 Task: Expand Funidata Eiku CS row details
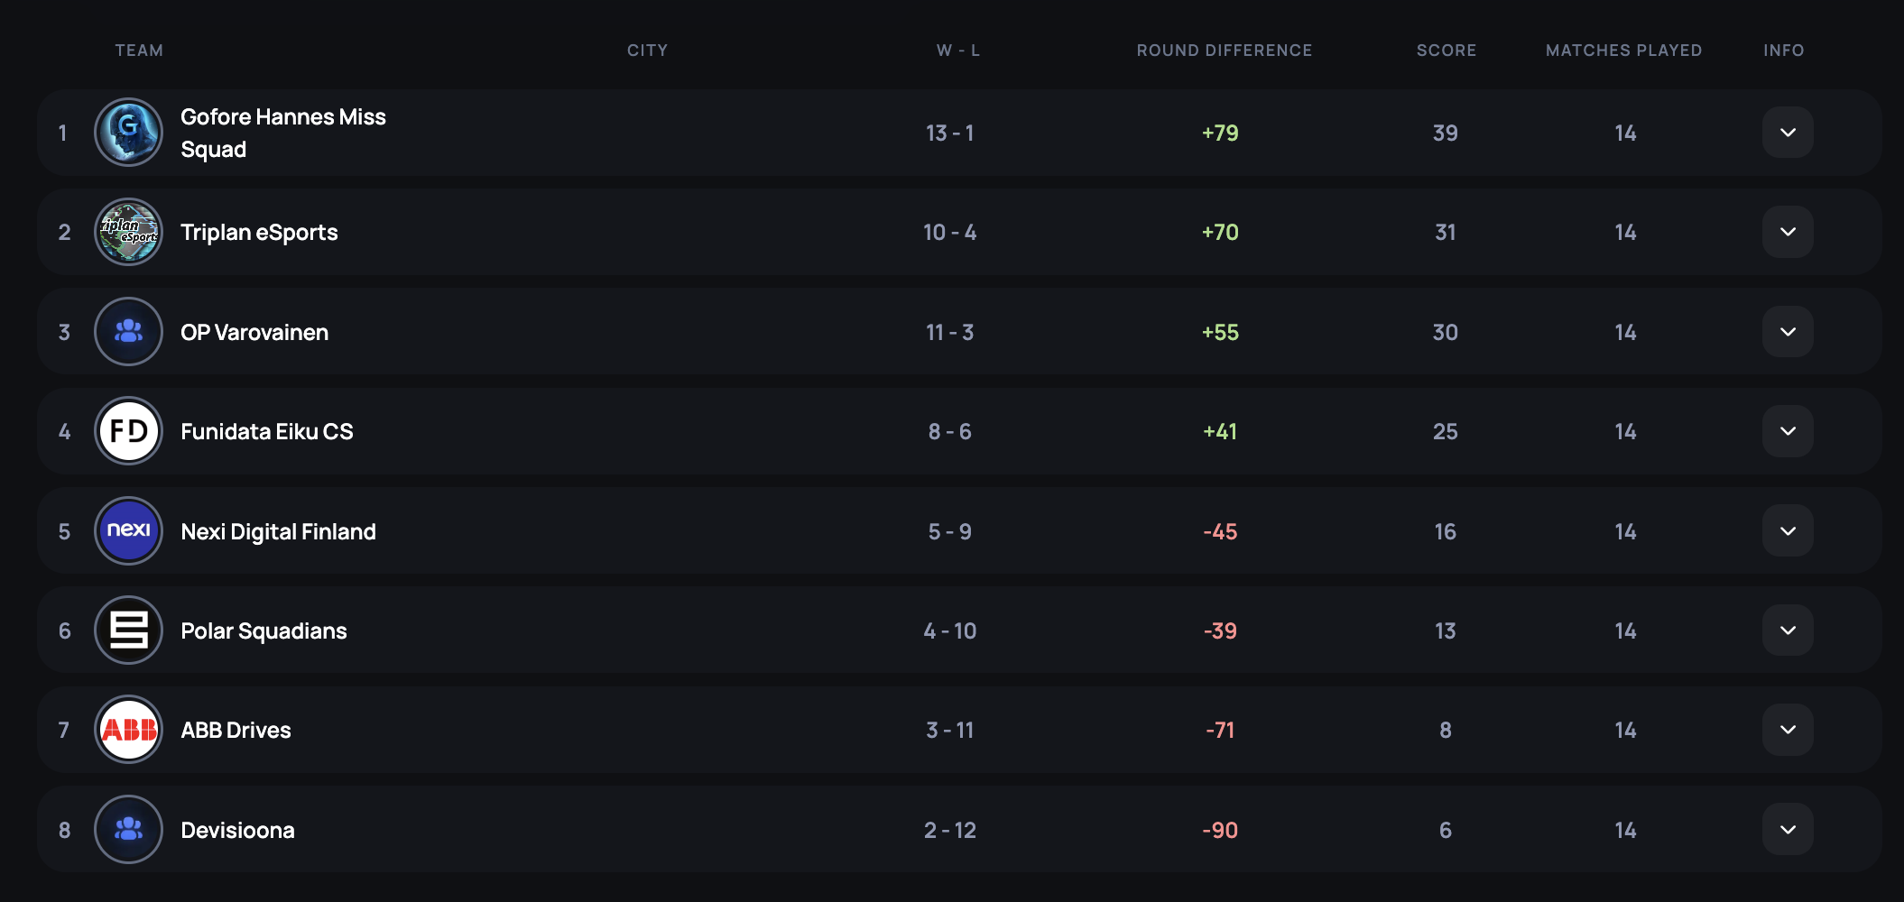1787,431
